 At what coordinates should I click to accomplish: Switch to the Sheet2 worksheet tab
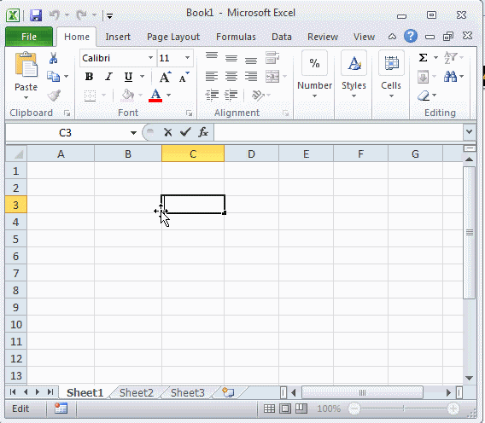[137, 392]
